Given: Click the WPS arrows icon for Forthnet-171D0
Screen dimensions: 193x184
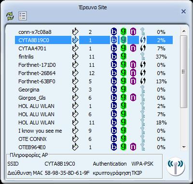Looking at the screenshot, I should click(x=143, y=64).
